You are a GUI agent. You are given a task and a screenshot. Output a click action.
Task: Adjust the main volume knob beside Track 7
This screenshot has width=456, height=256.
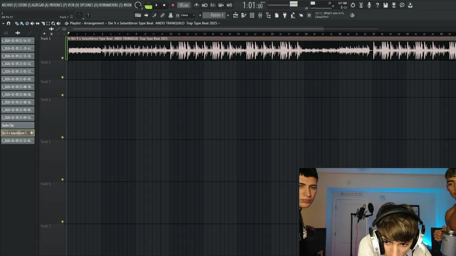tap(79, 15)
